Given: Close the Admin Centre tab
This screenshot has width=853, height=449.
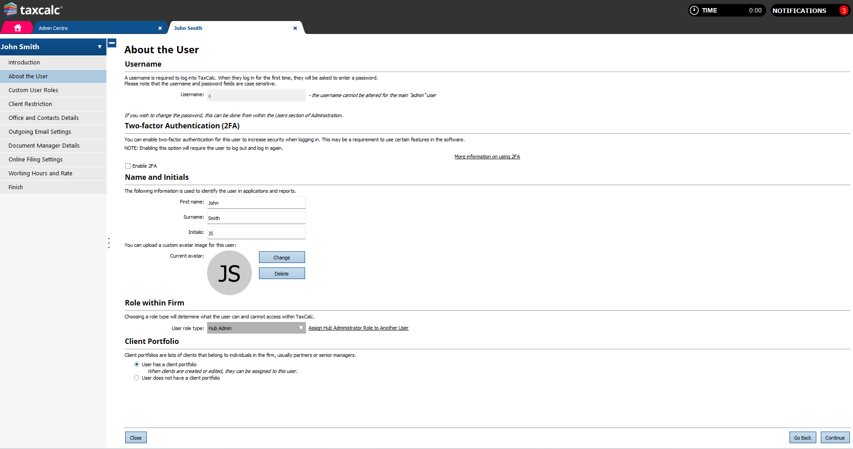Looking at the screenshot, I should click(x=160, y=28).
